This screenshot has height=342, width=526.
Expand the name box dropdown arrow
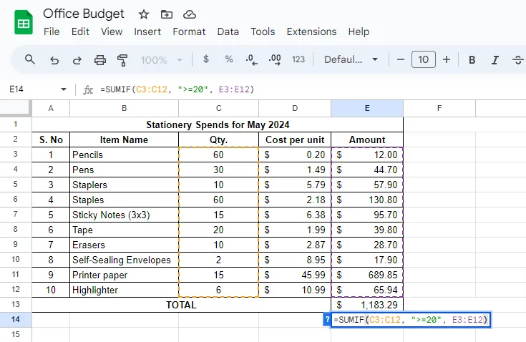point(64,89)
